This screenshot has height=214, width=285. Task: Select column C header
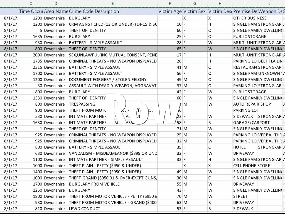(31, 3)
